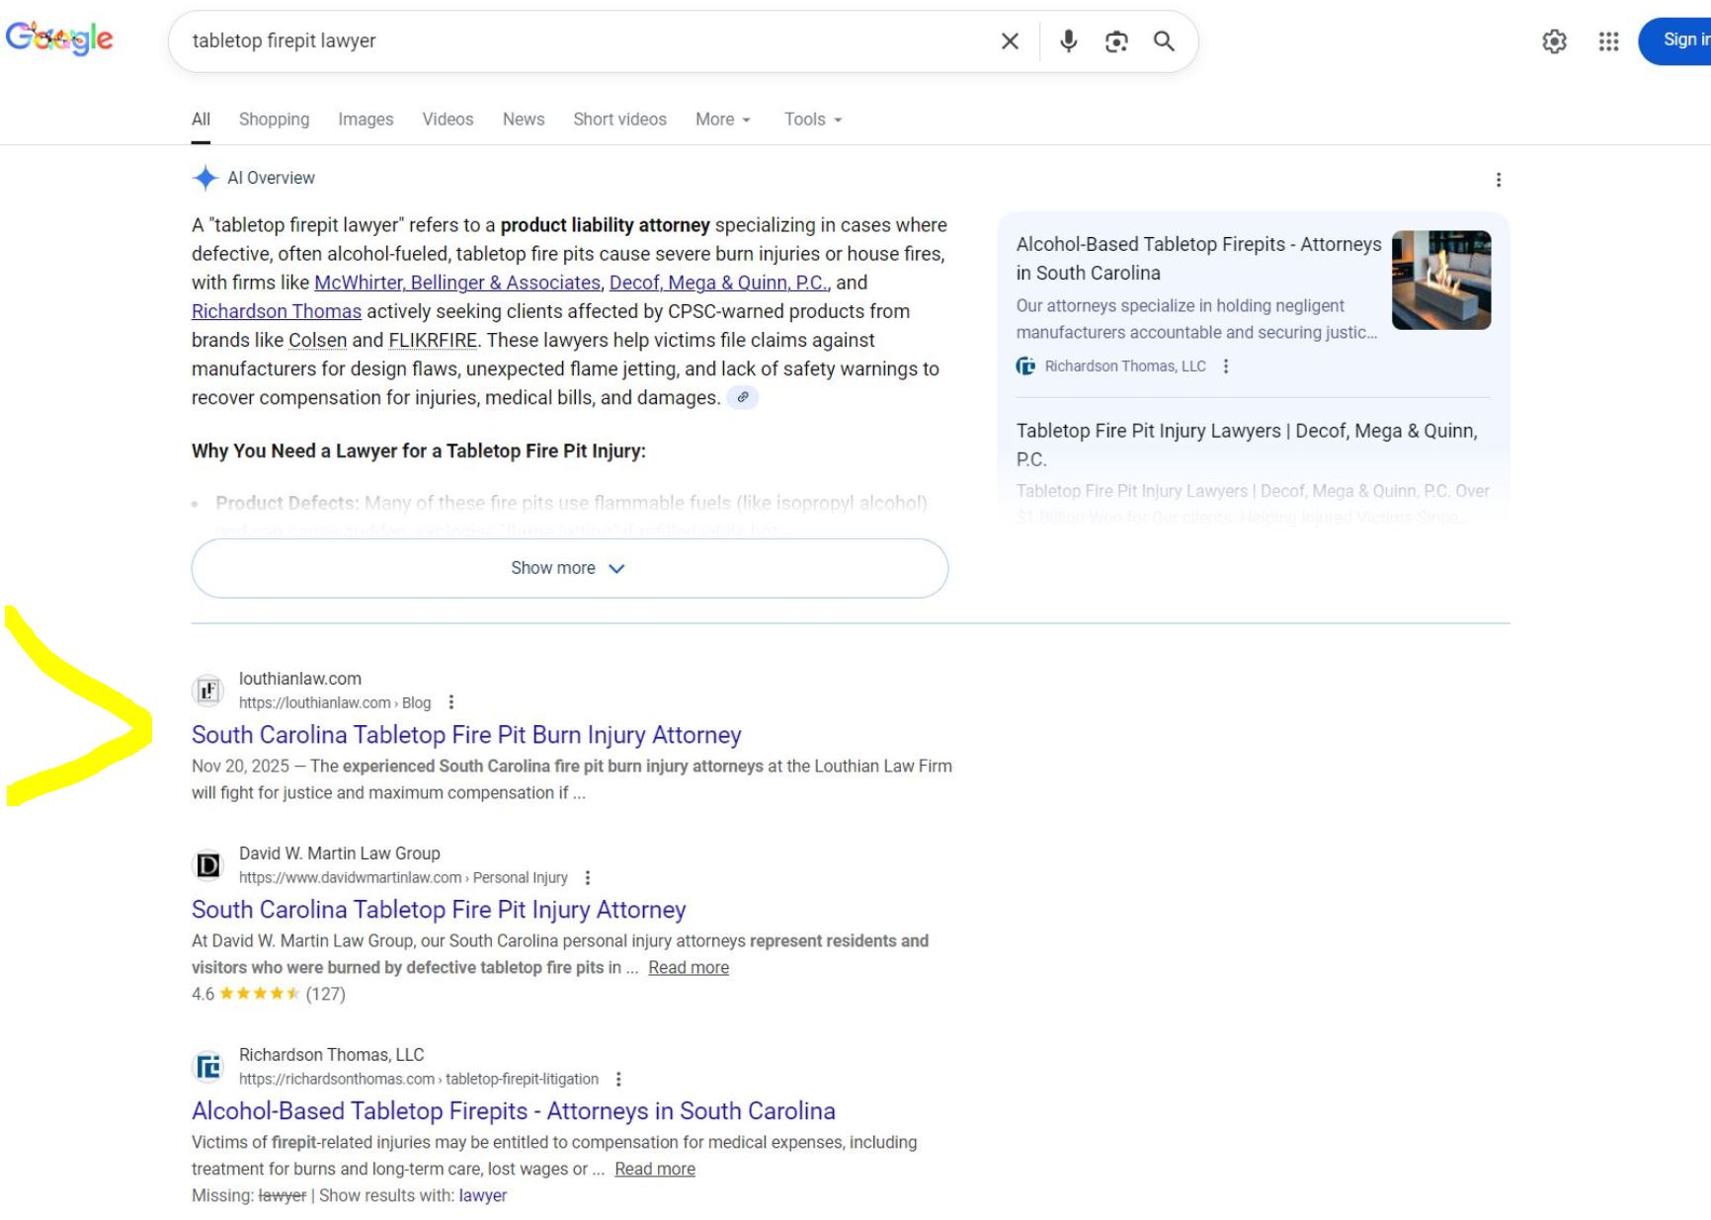The image size is (1711, 1220).
Task: Open the Tools dropdown
Action: click(812, 120)
